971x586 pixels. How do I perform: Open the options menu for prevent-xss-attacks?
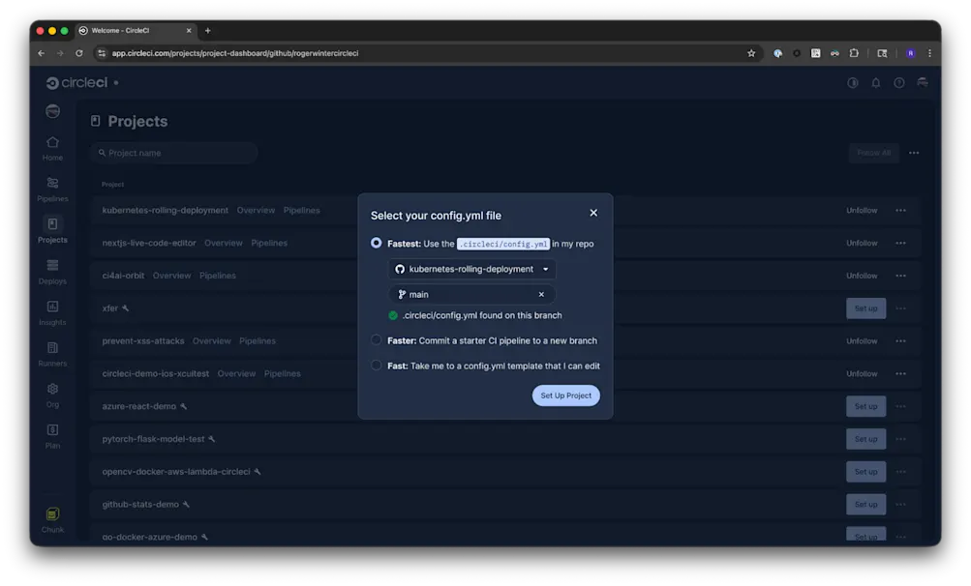point(900,340)
